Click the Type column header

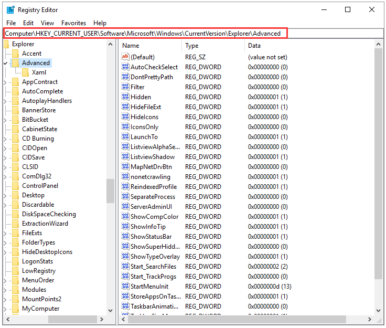click(x=212, y=46)
